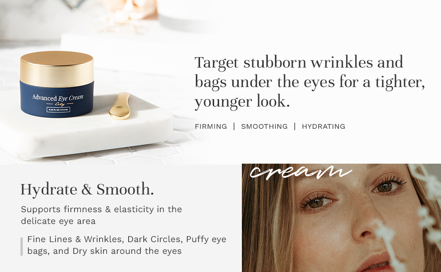Click the jar's volume size badge
Image resolution: width=441 pixels, height=272 pixels.
pos(58,110)
